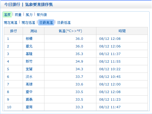Click rank number 10
Image resolution: width=152 pixels, height=114 pixels.
[9, 107]
